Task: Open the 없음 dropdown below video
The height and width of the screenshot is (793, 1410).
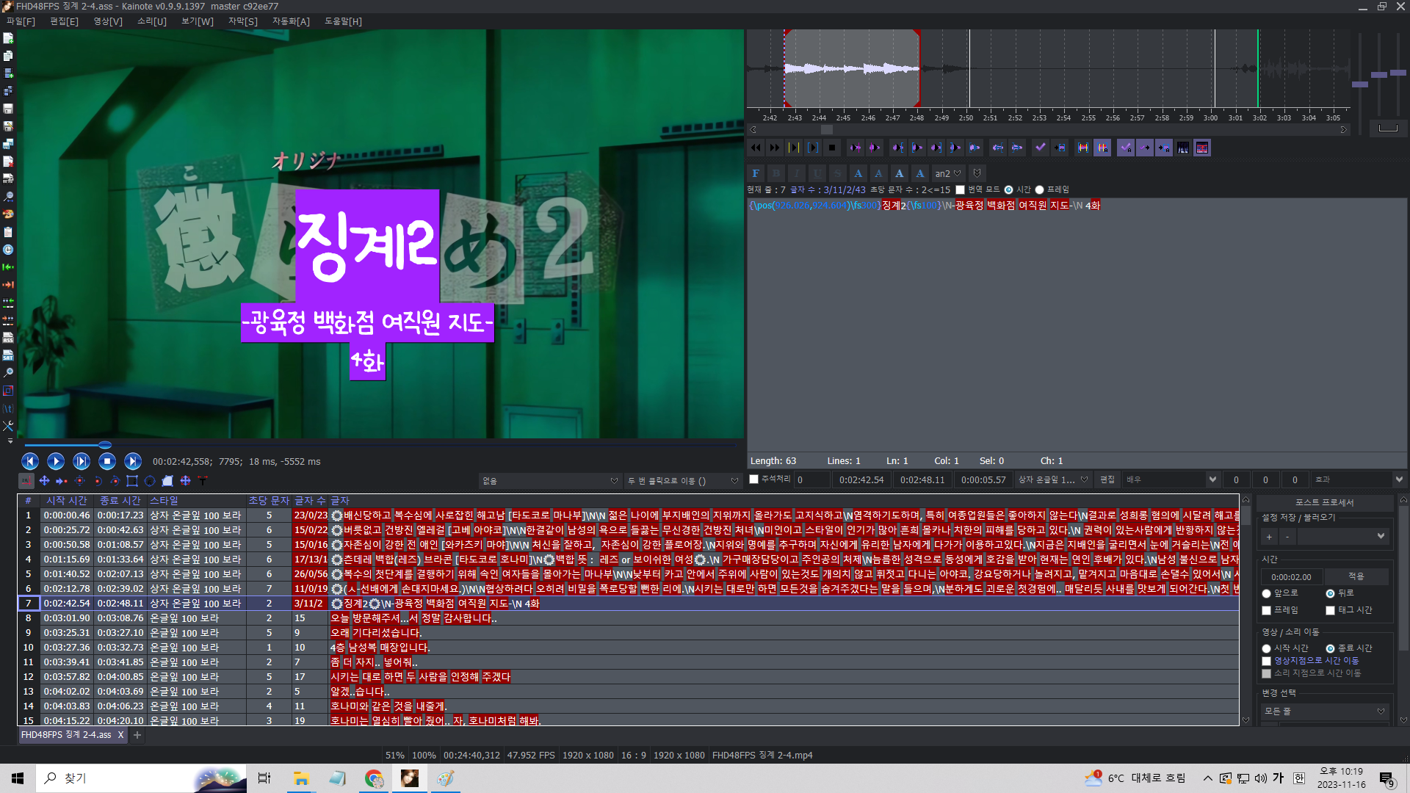Action: pos(551,481)
